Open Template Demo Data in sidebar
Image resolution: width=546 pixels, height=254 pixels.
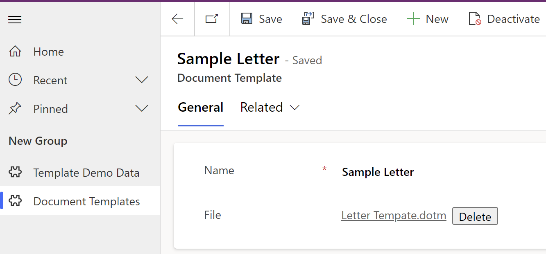86,173
